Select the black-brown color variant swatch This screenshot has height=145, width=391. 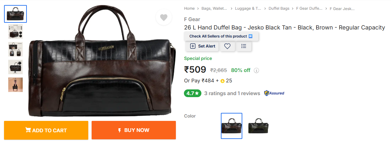(231, 126)
